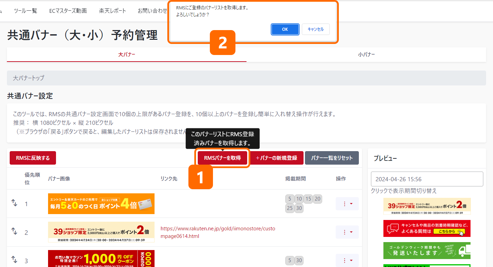This screenshot has height=267, width=493.
Task: Click the preview date field 2024-04-26 15:56
Action: pos(427,179)
